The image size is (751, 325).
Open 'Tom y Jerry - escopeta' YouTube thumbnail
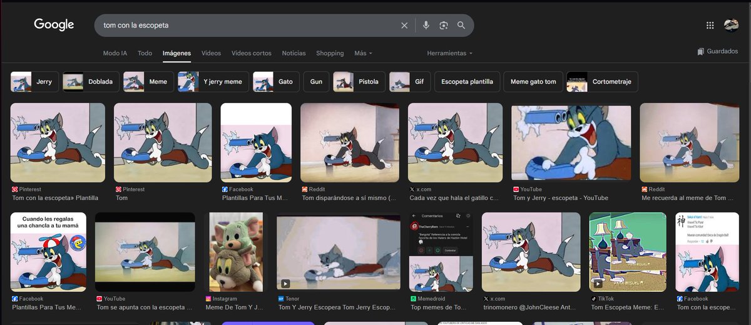coord(571,142)
